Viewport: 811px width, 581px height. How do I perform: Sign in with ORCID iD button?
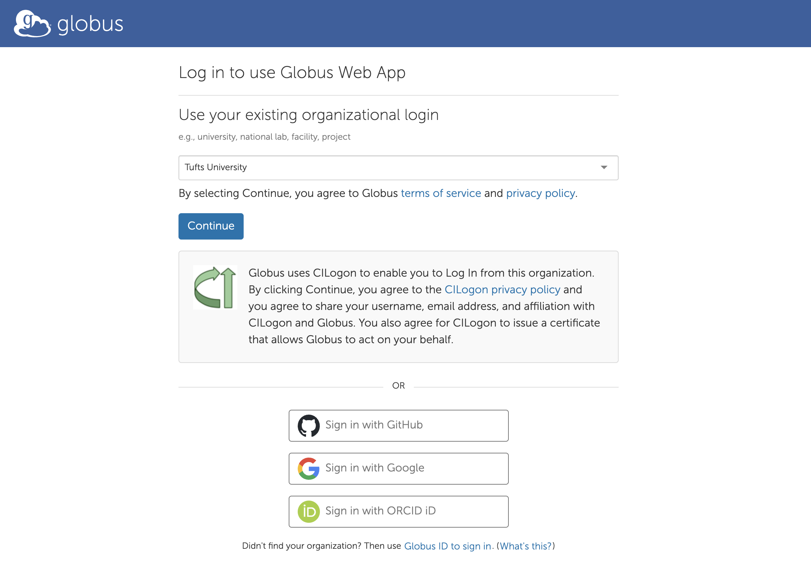click(x=398, y=511)
